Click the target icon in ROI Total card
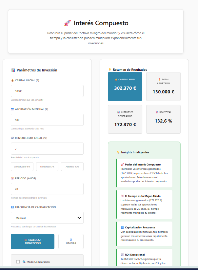This screenshot has height=270, width=198. 157,112
